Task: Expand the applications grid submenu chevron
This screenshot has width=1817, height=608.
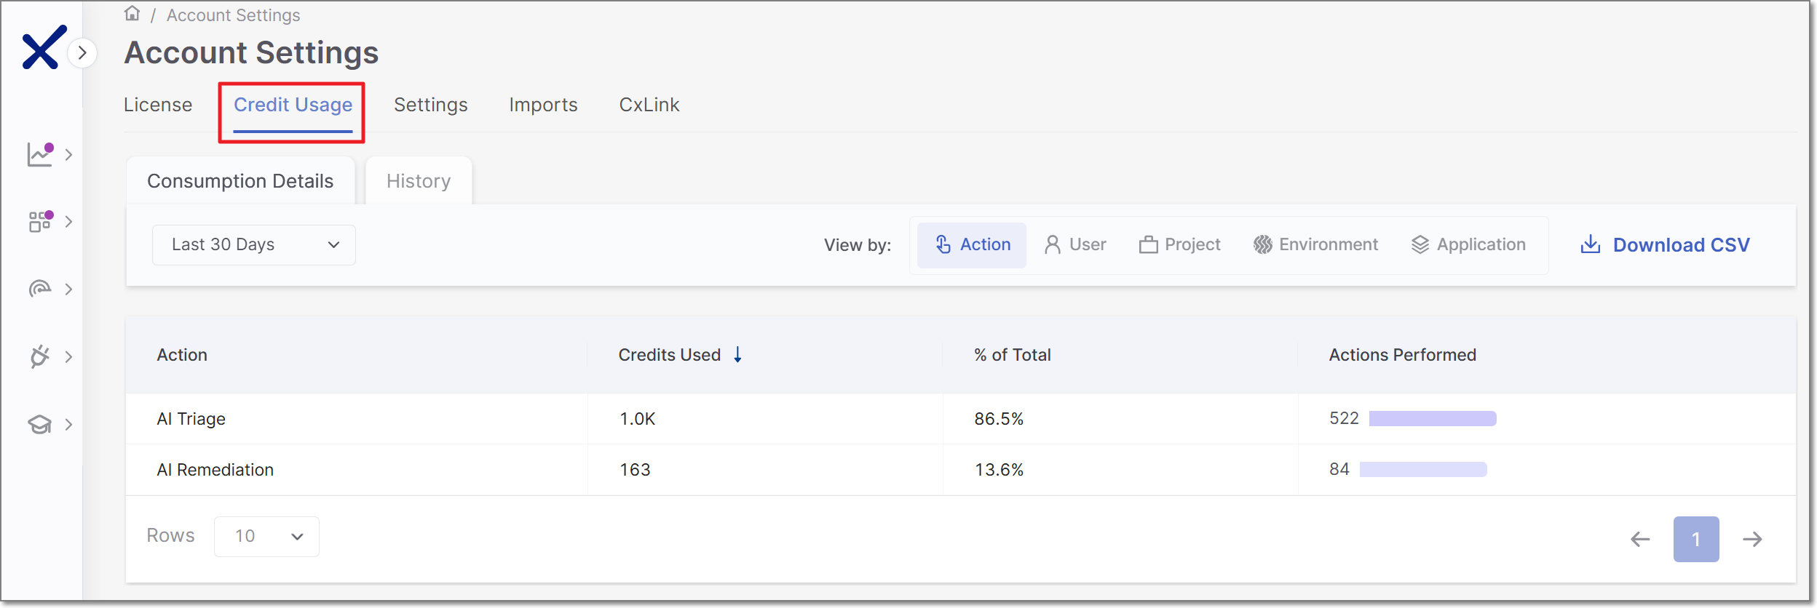Action: click(x=68, y=221)
